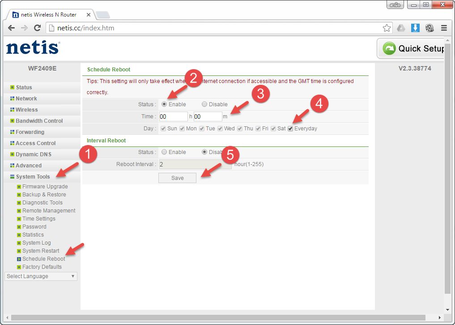Toggle the Sat day checkbox

[x=273, y=129]
